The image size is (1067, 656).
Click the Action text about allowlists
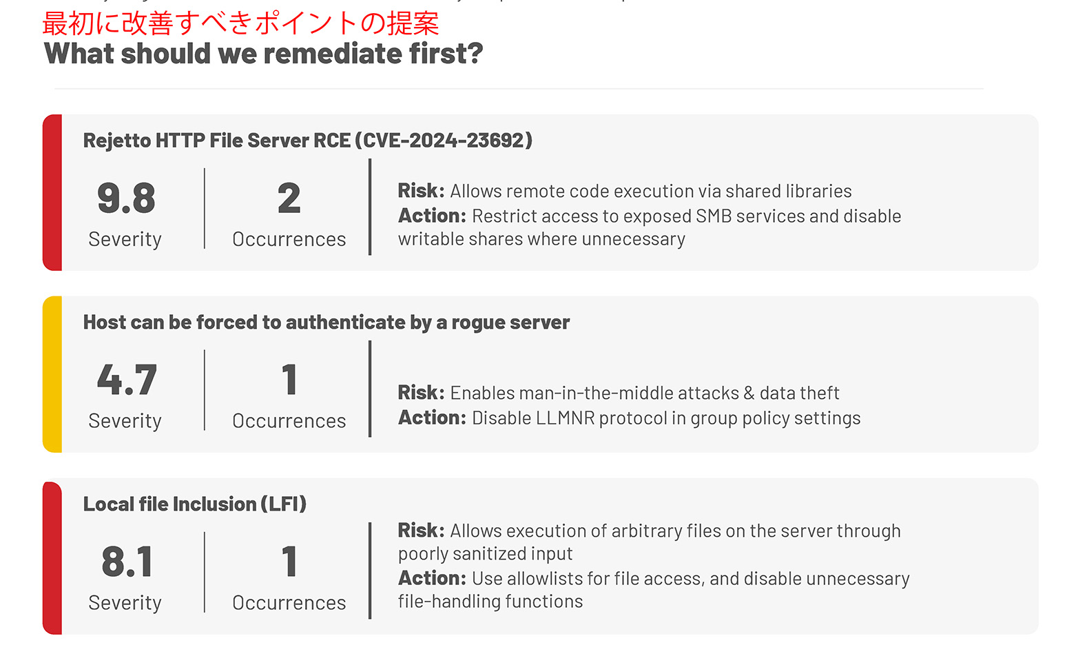pyautogui.click(x=653, y=590)
